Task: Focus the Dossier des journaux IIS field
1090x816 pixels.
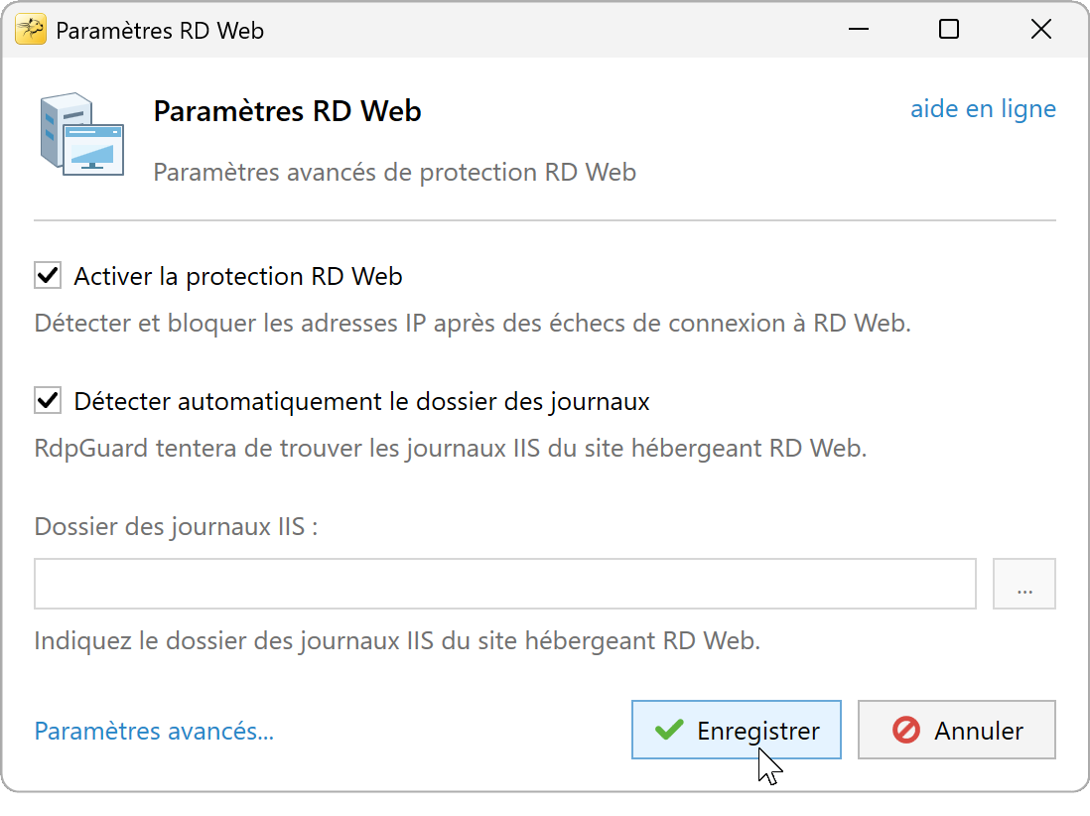Action: point(505,584)
